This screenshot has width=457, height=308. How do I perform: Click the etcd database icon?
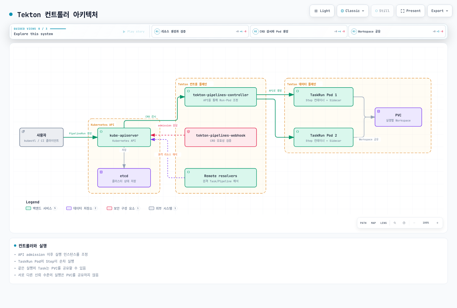pyautogui.click(x=101, y=172)
